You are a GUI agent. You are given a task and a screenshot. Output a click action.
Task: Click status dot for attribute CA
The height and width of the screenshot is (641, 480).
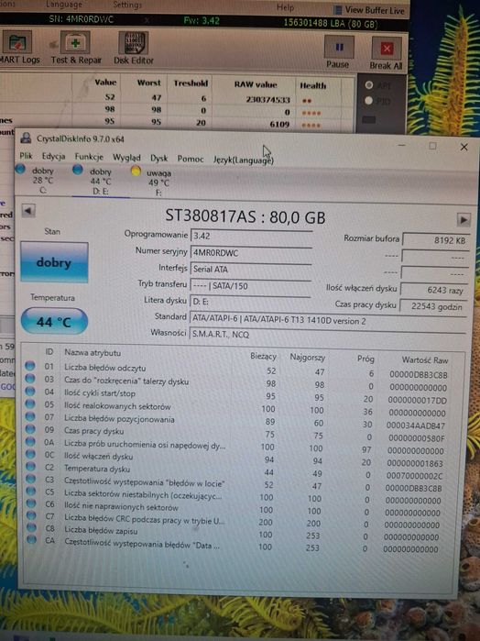pos(31,539)
